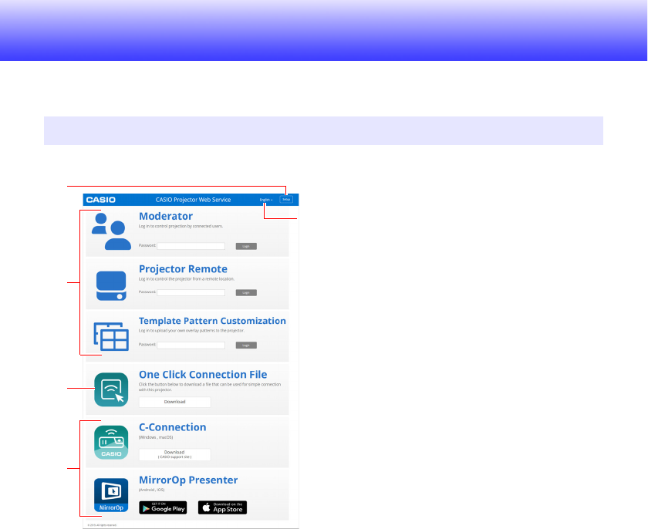This screenshot has width=648, height=529.
Task: Click the Template Pattern grid icon
Action: (111, 336)
